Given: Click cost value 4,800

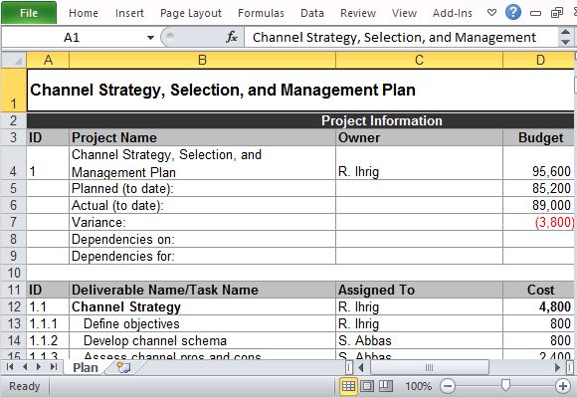Looking at the screenshot, I should click(x=539, y=307).
